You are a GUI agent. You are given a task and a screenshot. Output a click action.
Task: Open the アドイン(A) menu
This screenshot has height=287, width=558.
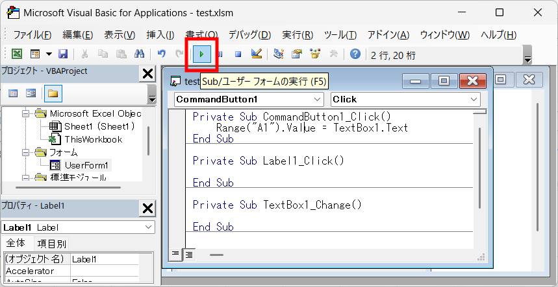(x=388, y=35)
